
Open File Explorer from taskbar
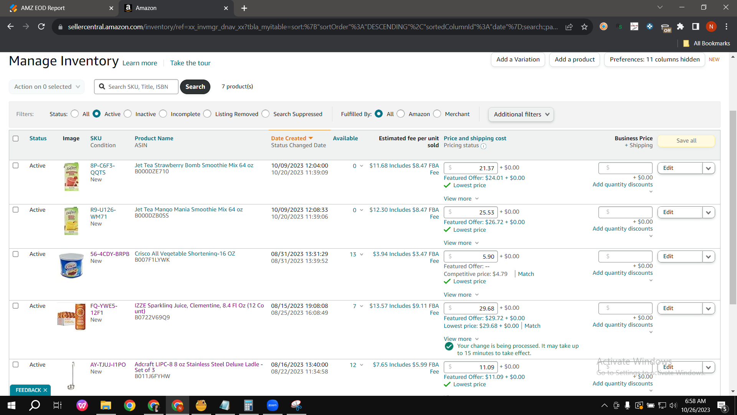(106, 405)
